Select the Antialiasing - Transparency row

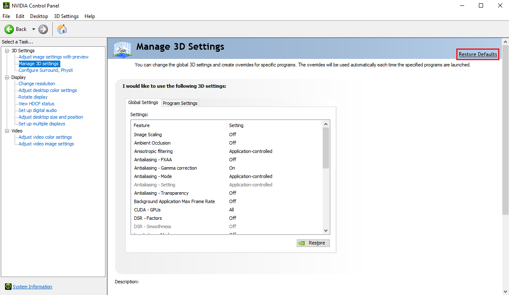[x=227, y=193]
